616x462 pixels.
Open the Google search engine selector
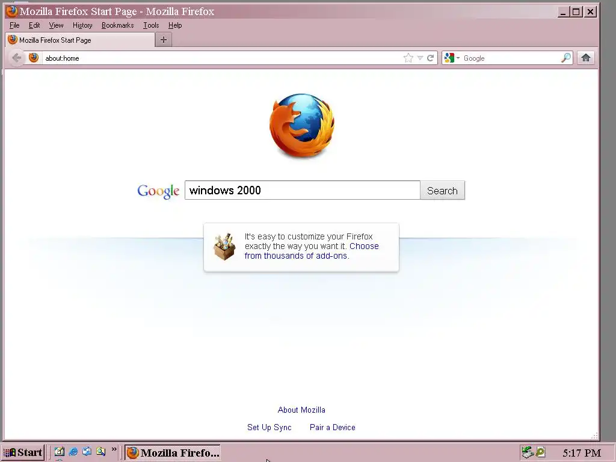[x=452, y=58]
